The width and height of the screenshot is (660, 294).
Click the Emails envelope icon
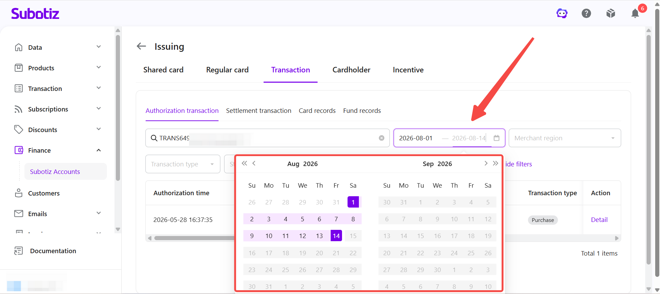[x=19, y=213]
